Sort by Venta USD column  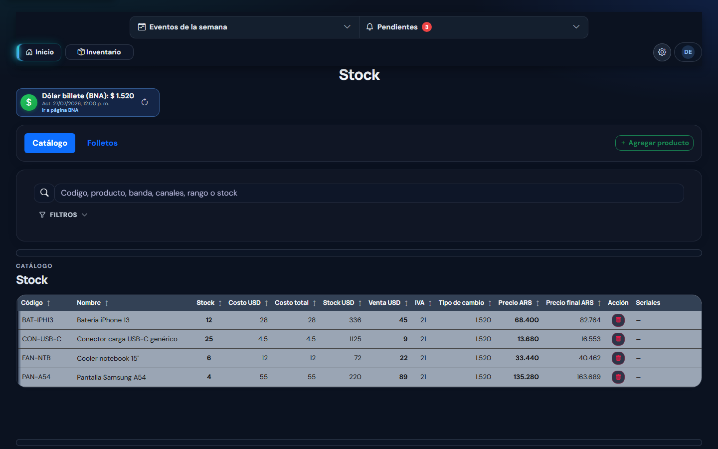[406, 303]
